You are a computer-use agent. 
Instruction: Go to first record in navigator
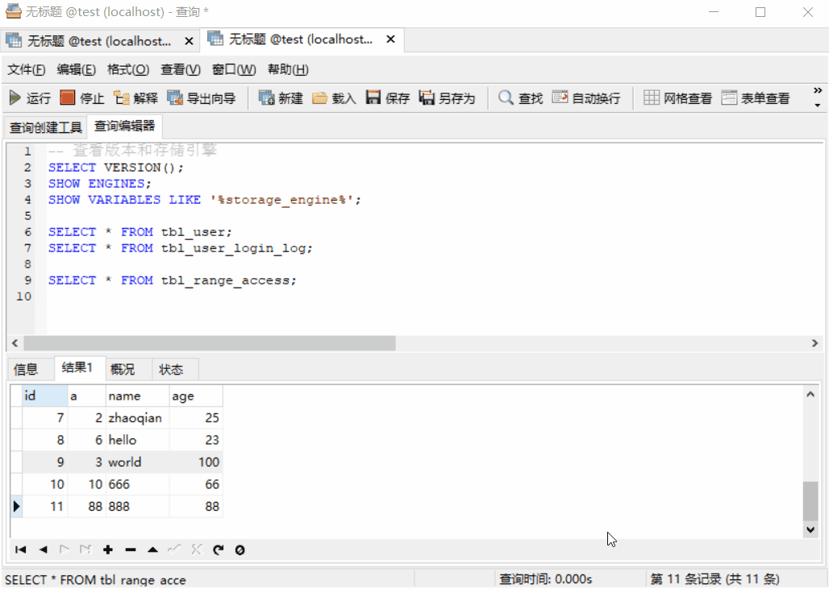click(x=21, y=550)
